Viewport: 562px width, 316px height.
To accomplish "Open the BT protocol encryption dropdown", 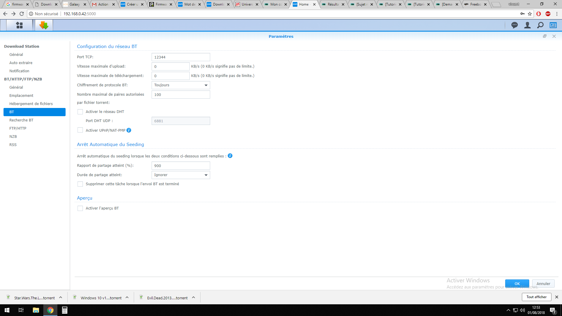I will pos(181,85).
